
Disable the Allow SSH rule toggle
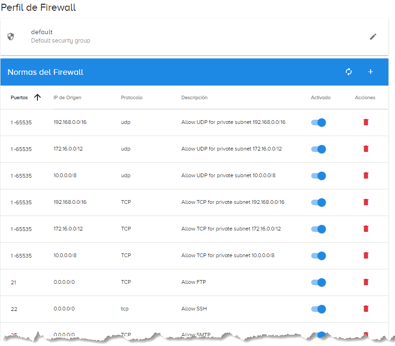click(x=318, y=309)
